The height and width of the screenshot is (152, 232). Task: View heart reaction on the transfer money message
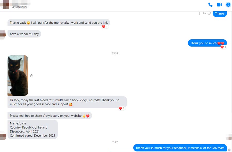(x=105, y=27)
